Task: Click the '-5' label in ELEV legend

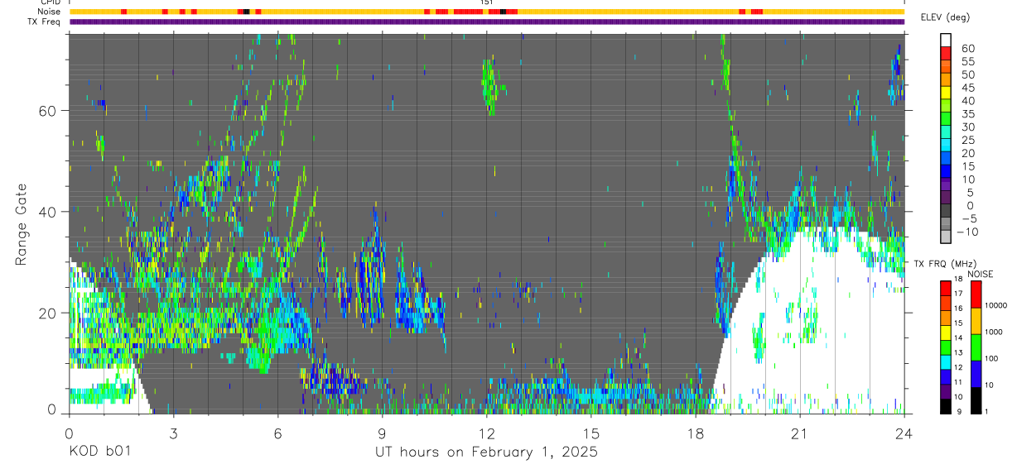Action: (971, 218)
